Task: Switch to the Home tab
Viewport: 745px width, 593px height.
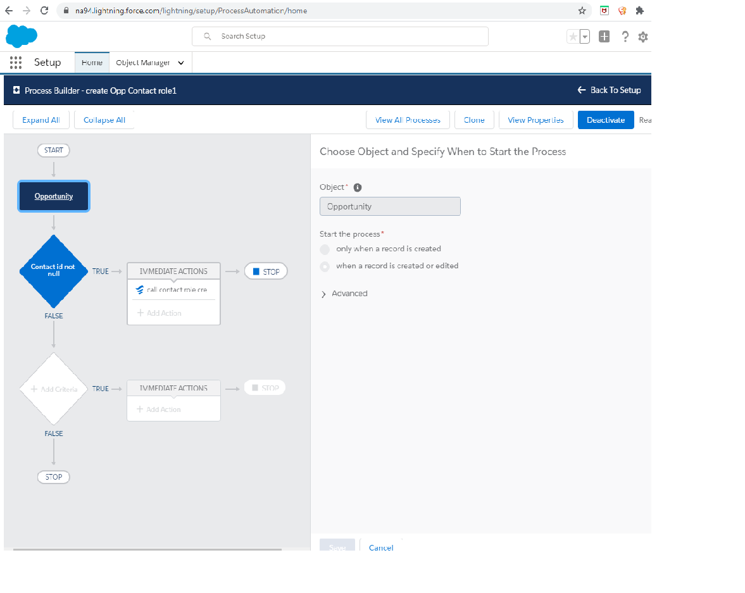Action: (x=92, y=63)
